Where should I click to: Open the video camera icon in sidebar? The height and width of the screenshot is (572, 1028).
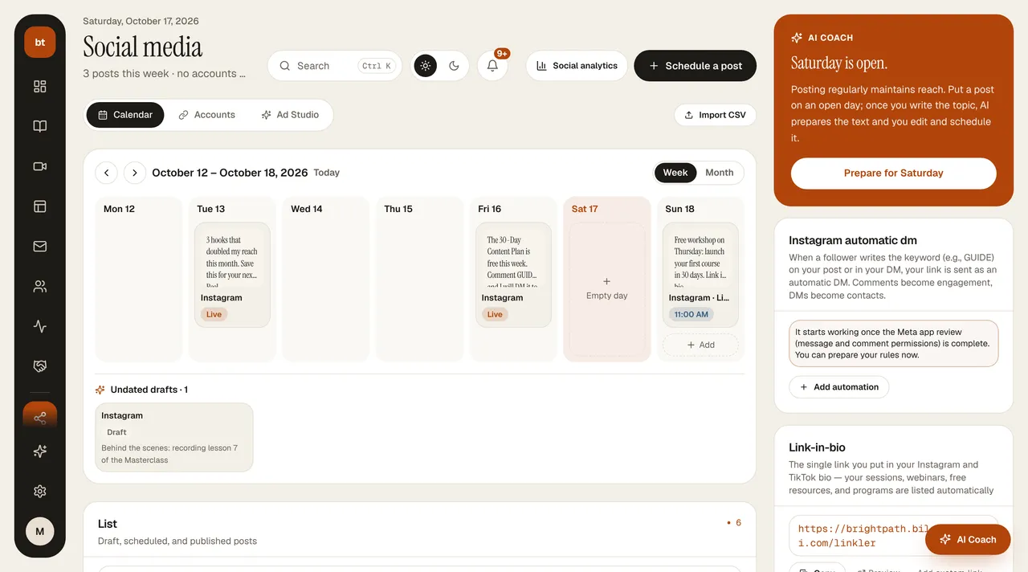(40, 166)
